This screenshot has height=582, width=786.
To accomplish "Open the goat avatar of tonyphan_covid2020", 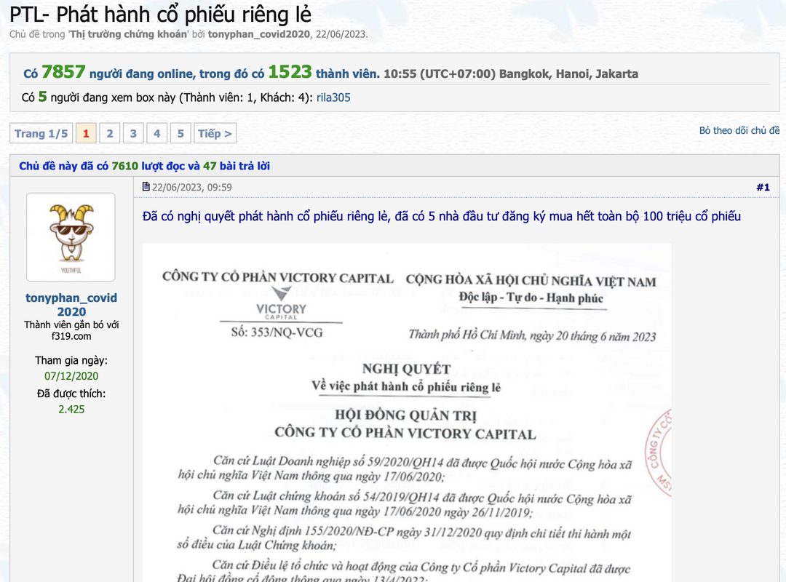I will [71, 237].
